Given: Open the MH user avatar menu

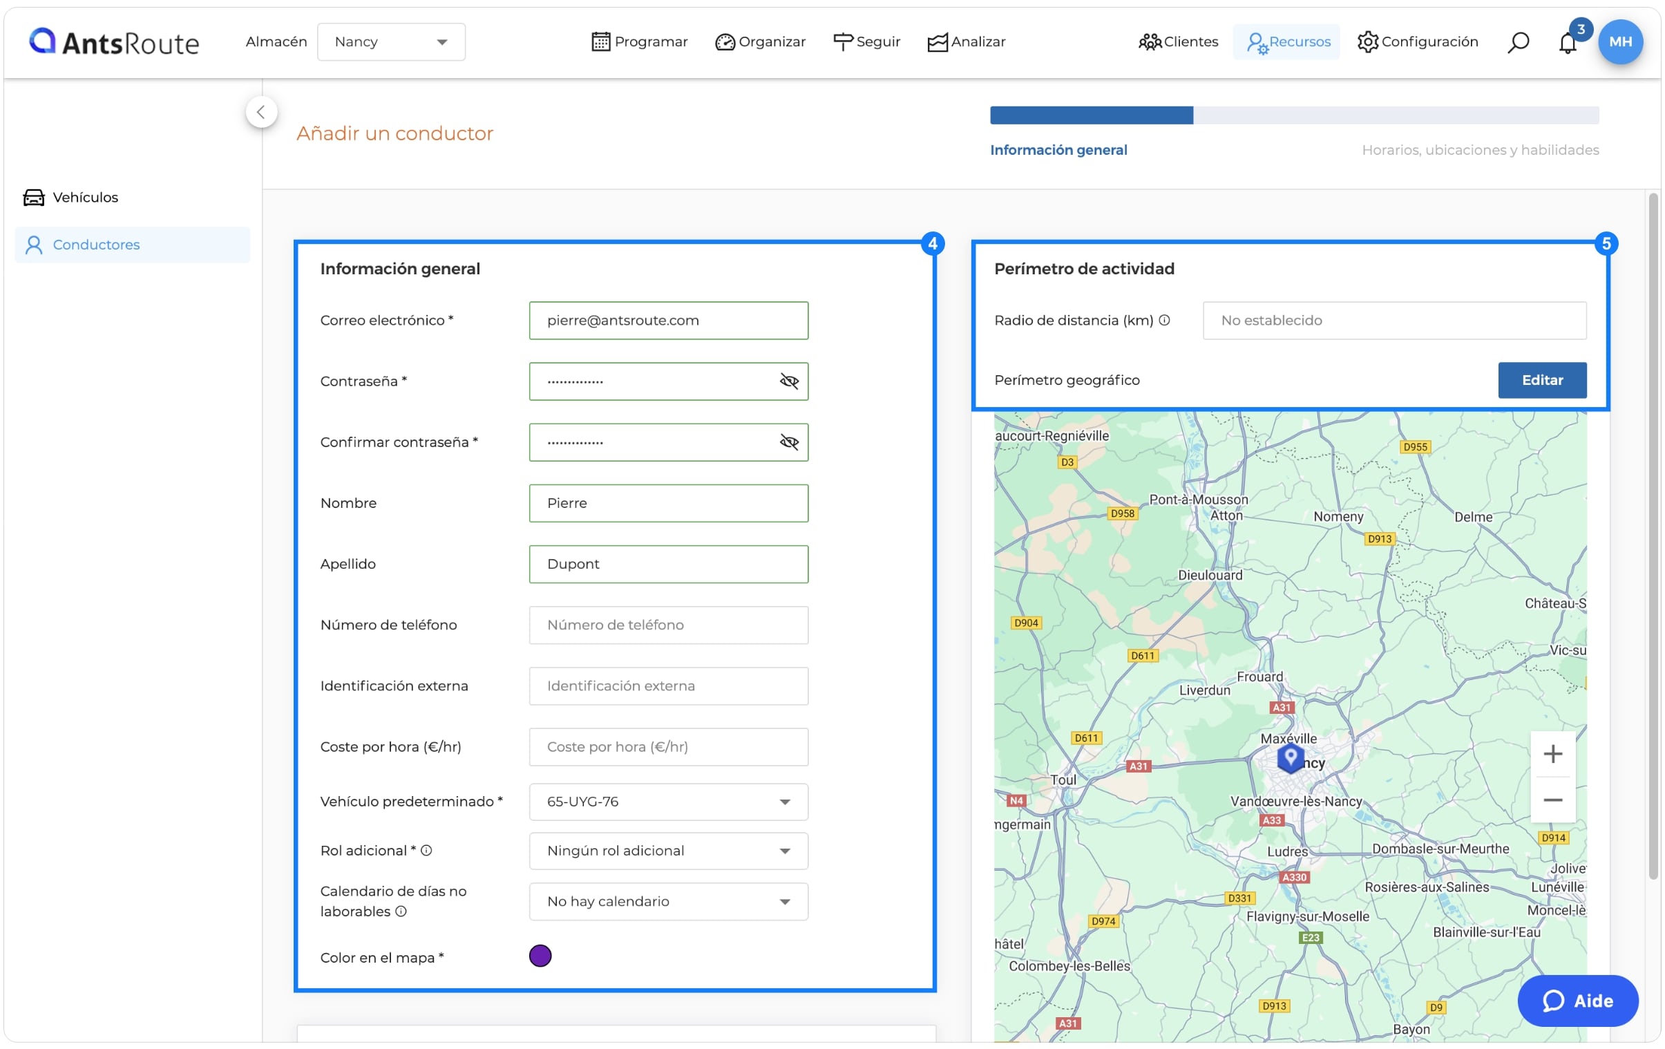Looking at the screenshot, I should click(x=1619, y=42).
